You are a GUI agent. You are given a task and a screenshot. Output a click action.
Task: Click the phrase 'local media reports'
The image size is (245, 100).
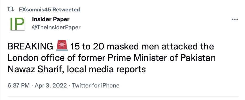tap(106, 70)
